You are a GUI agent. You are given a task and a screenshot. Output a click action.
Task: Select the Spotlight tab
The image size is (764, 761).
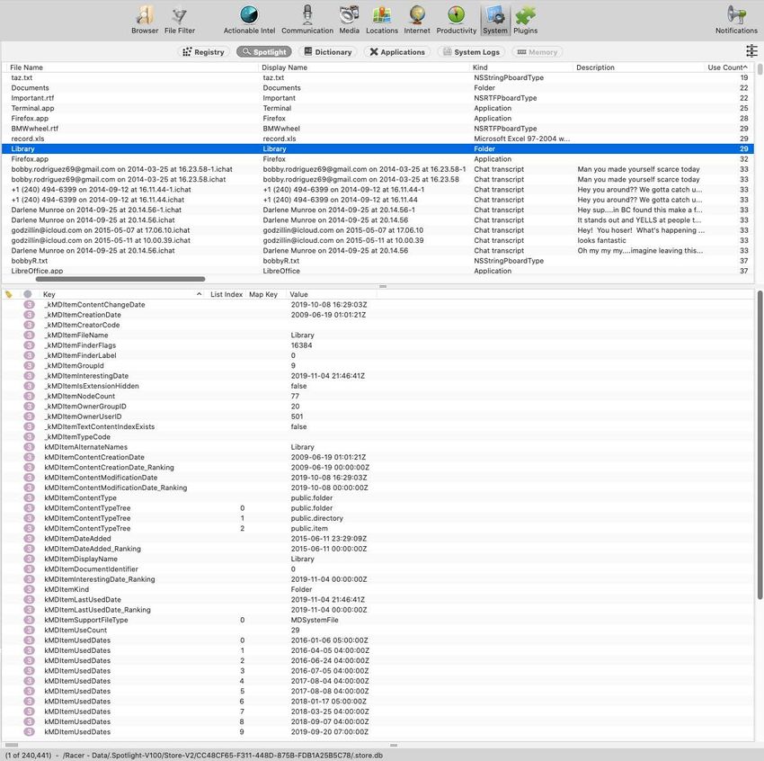(x=264, y=51)
